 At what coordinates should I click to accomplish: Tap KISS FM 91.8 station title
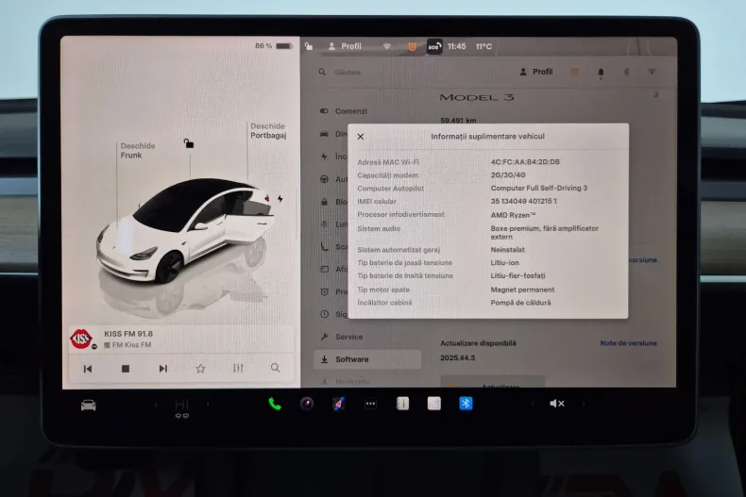(x=128, y=334)
